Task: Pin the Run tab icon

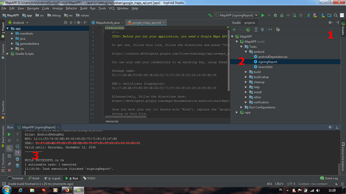Action: [9, 164]
